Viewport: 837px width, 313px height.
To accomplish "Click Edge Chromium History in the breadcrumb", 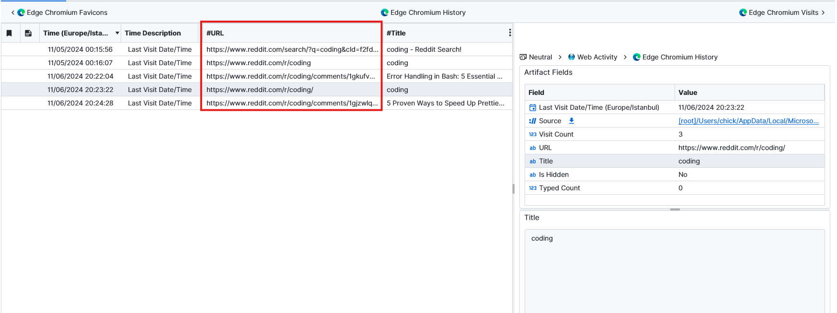I will 679,57.
